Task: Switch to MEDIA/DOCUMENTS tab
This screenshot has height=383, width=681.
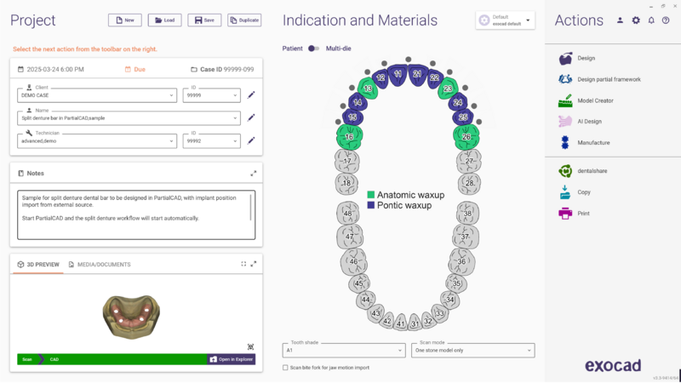Action: (100, 265)
